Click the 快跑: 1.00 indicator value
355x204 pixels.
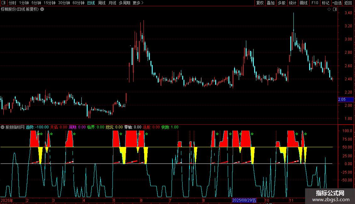(x=170, y=127)
